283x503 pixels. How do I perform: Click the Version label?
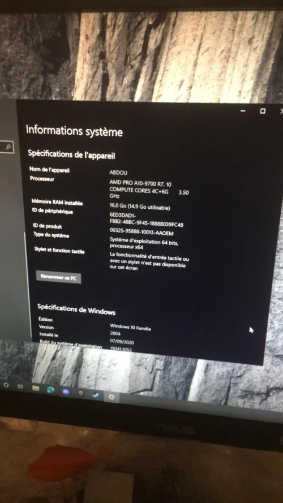[46, 327]
